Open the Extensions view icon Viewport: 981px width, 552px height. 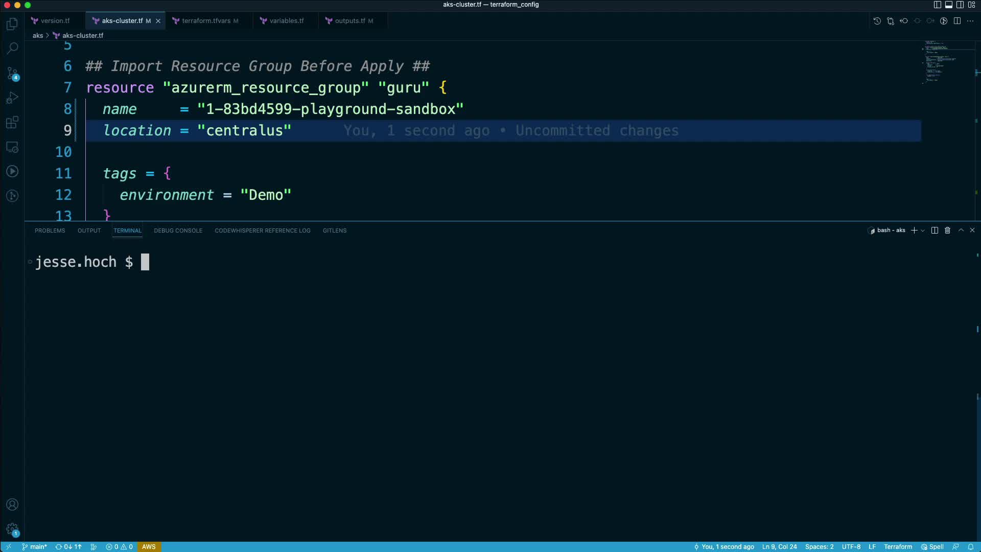(x=12, y=122)
